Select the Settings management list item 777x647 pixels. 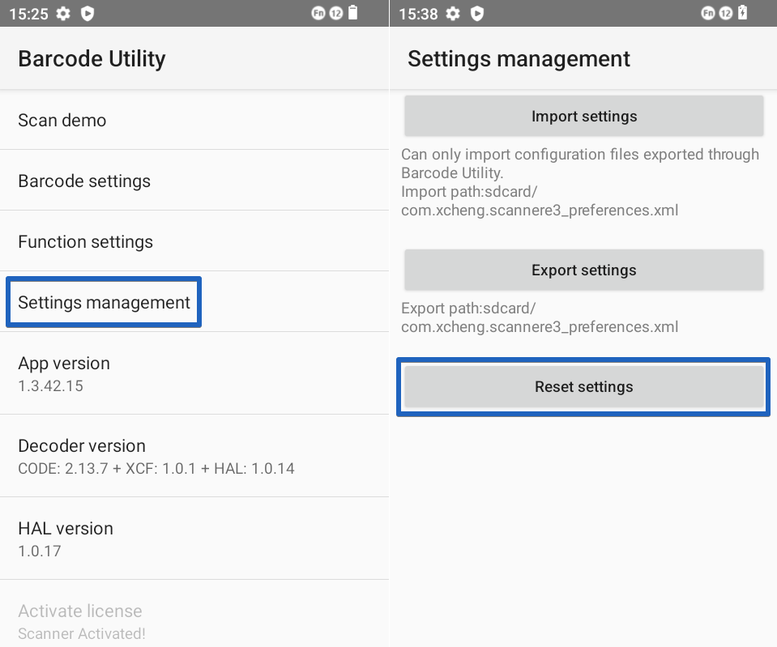point(104,302)
